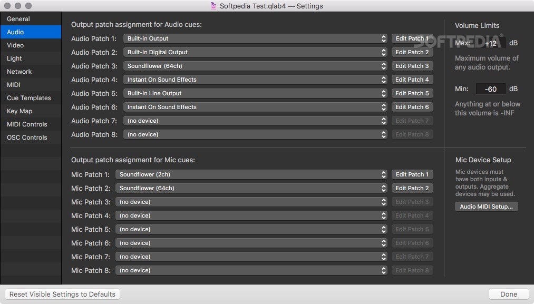The height and width of the screenshot is (304, 534).
Task: Click the QLab document icon in title bar
Action: coord(213,6)
